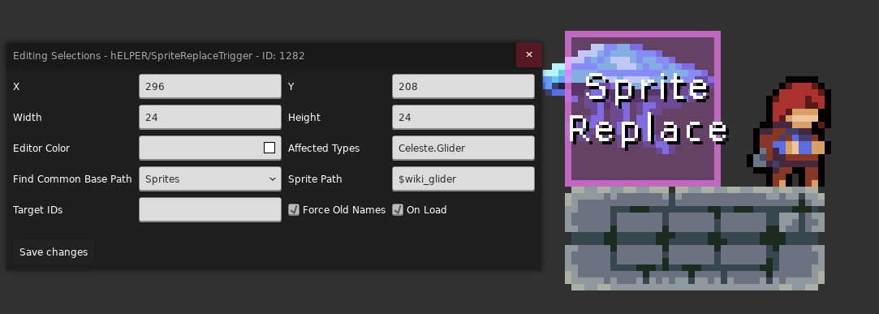Edit the Affected Types field

coord(463,148)
